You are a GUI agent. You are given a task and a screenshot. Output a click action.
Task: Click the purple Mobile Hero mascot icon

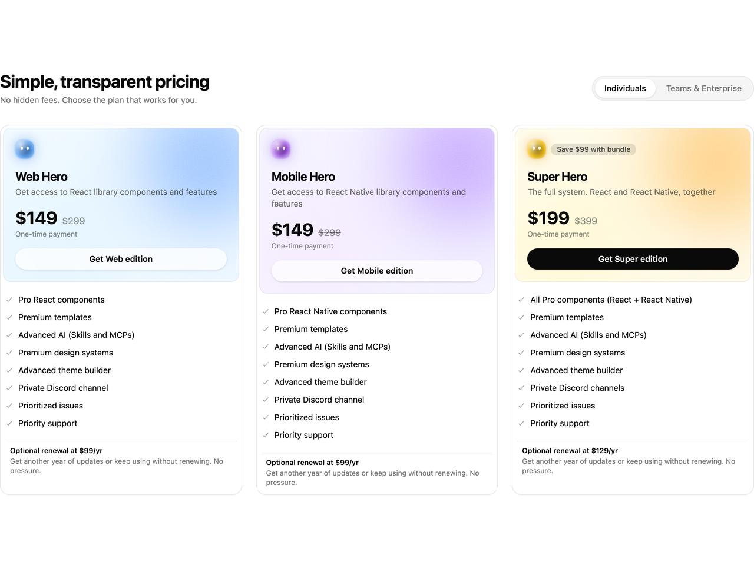(281, 149)
